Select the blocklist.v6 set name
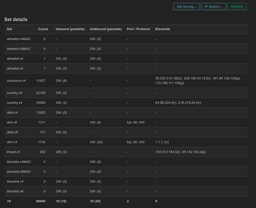The height and width of the screenshot is (208, 256). pyautogui.click(x=15, y=191)
